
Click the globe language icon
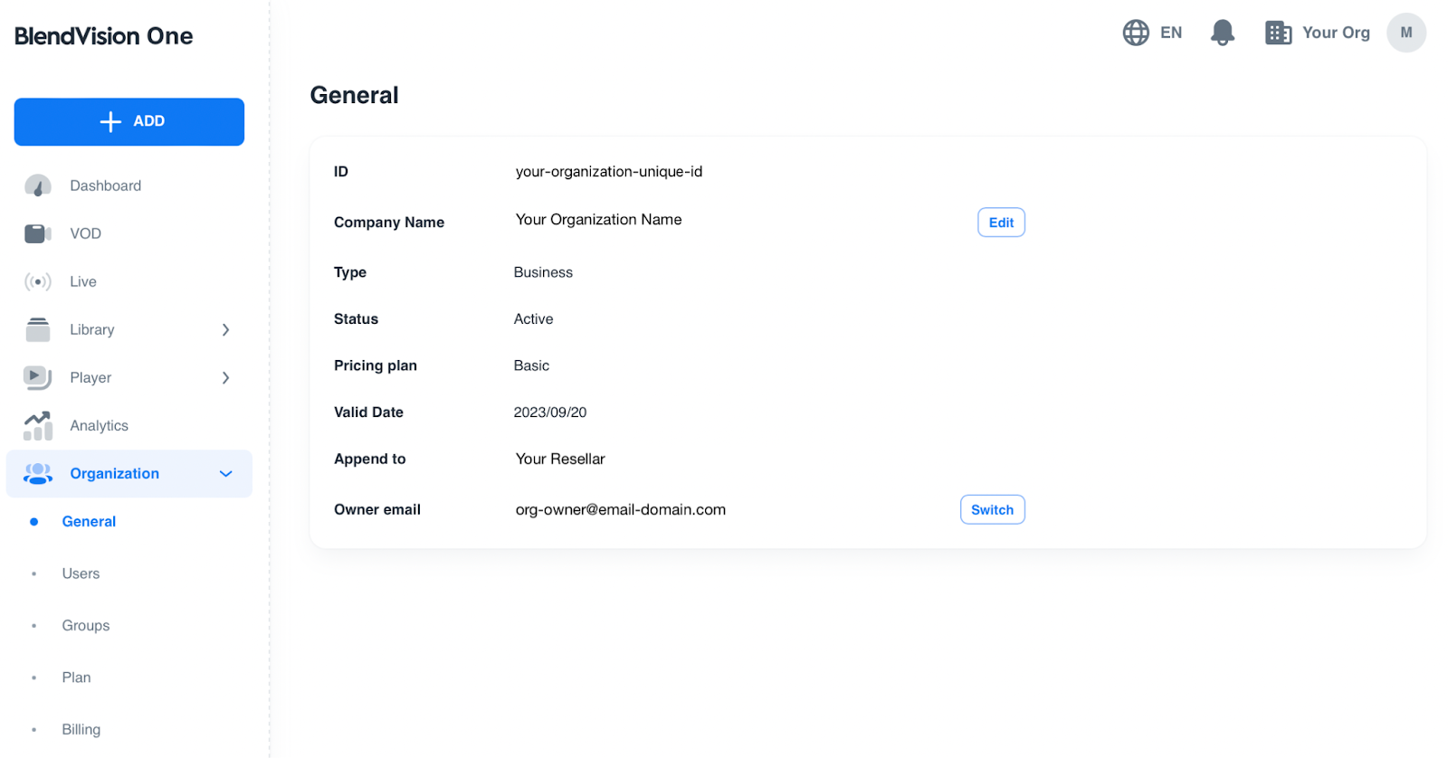(x=1136, y=33)
